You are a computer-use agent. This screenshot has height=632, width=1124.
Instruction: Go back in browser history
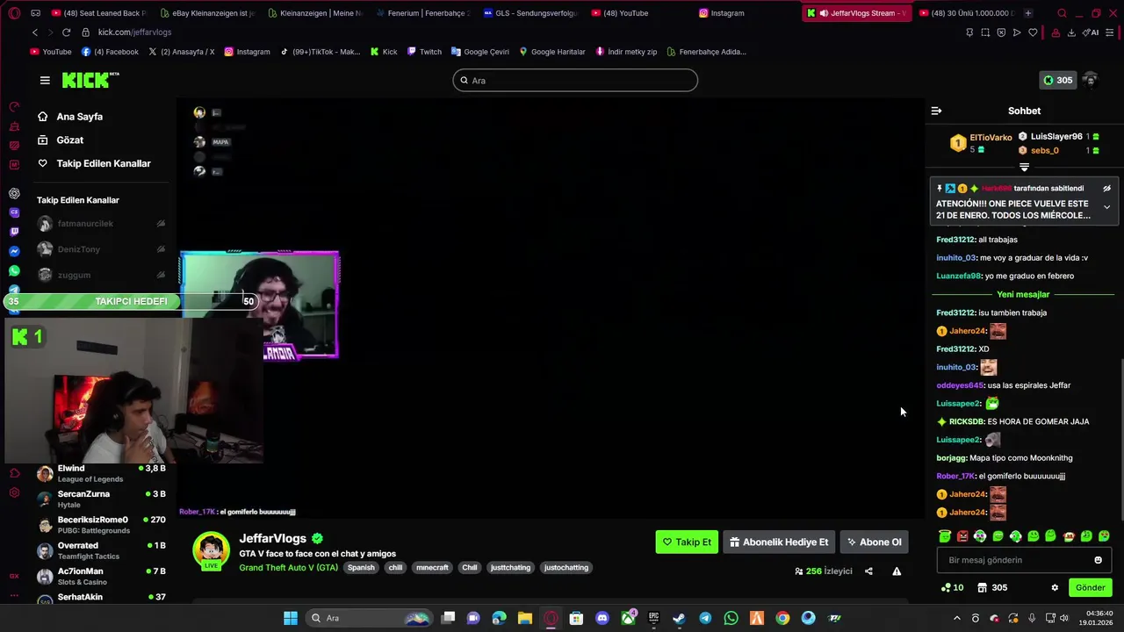point(35,32)
